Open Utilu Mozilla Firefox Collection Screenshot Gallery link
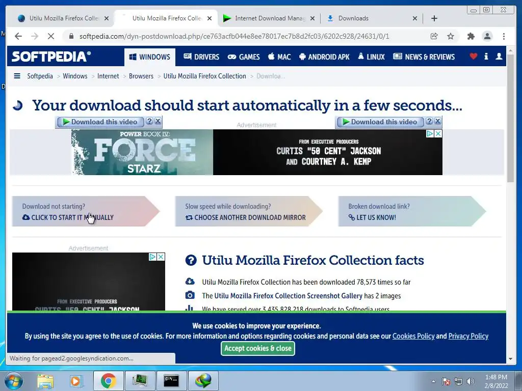Viewport: 522px width, 391px height. [x=289, y=296]
